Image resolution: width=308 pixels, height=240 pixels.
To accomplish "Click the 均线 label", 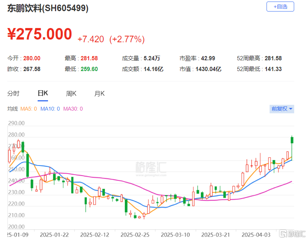I will pyautogui.click(x=13, y=109).
